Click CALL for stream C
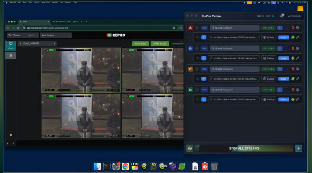Image resolution: width=312 pixels, height=173 pixels. coord(283,79)
